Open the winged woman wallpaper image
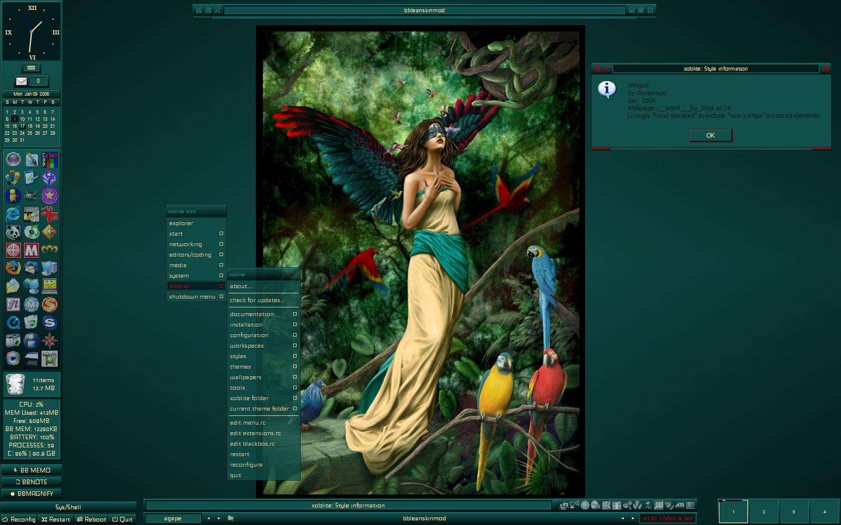Screen dimensions: 841x525 pyautogui.click(x=420, y=261)
